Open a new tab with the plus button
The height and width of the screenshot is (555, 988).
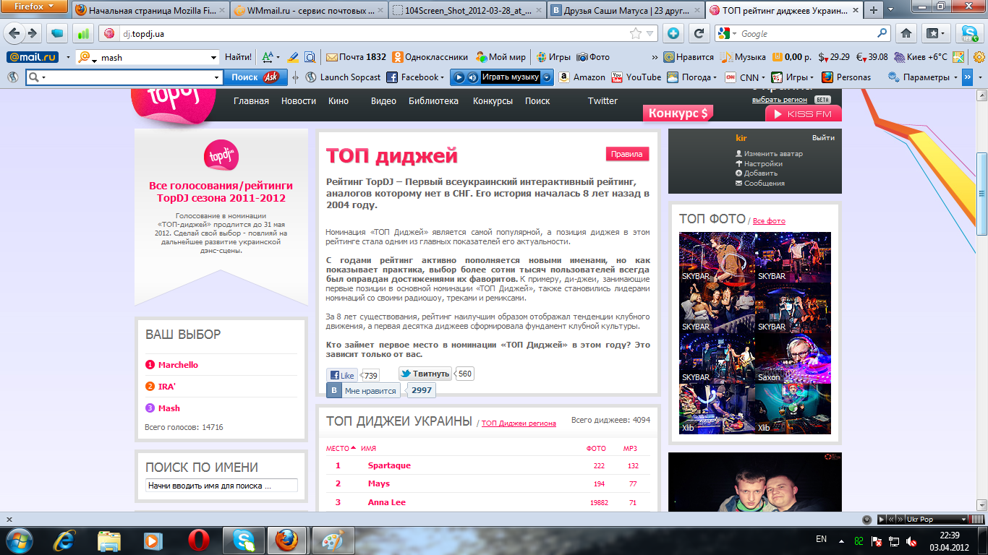pyautogui.click(x=874, y=10)
